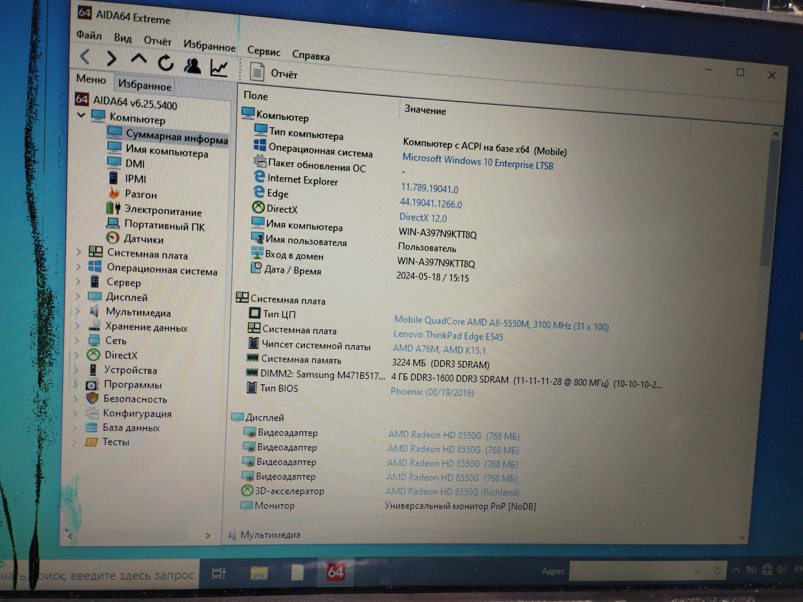
Task: Expand the Сеть tree node
Action: (x=77, y=340)
